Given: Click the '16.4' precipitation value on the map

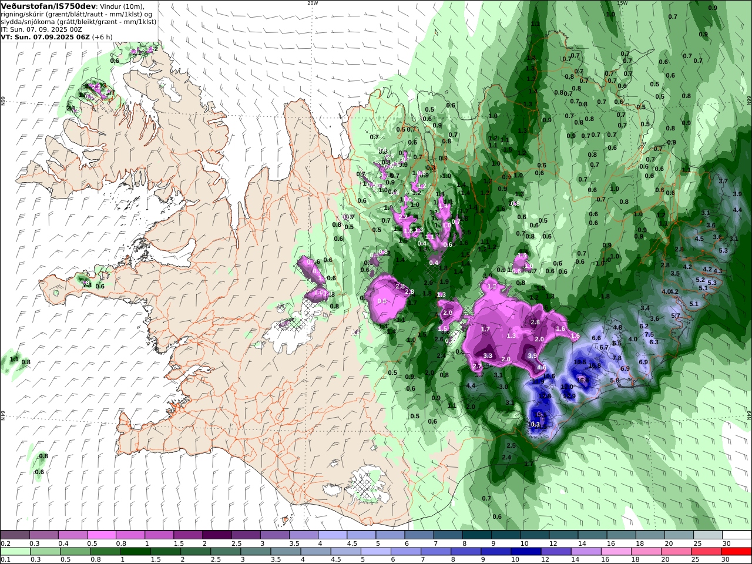Looking at the screenshot, I should pos(583,380).
